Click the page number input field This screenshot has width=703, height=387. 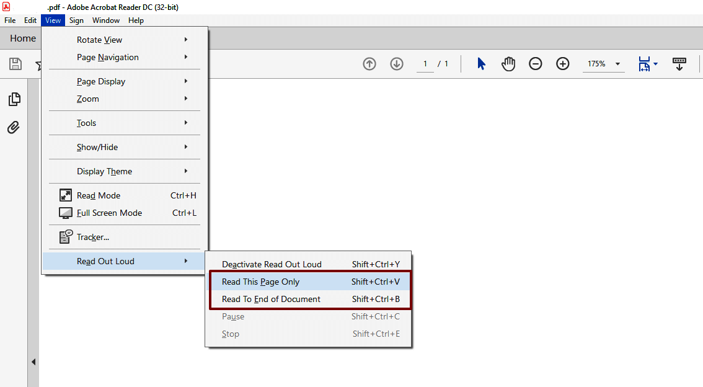tap(425, 63)
